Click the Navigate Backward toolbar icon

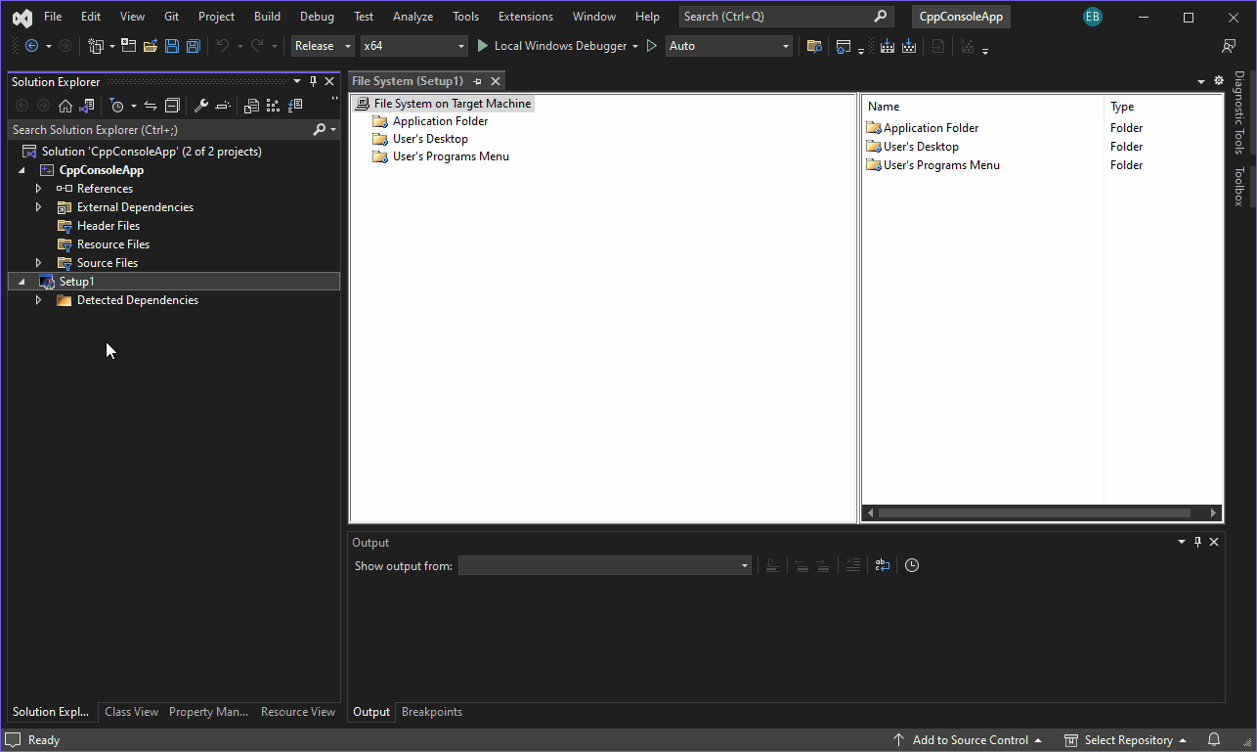pos(31,46)
